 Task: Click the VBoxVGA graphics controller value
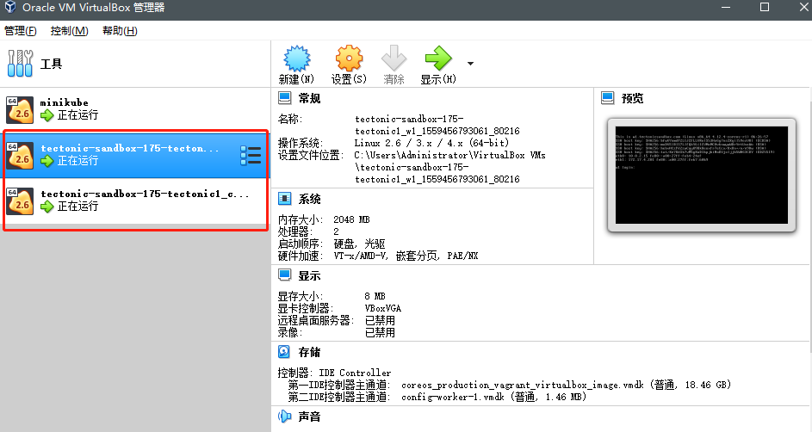[382, 308]
